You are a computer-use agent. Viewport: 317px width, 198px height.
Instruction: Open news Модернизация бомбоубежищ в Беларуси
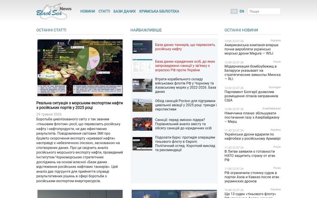point(252,73)
